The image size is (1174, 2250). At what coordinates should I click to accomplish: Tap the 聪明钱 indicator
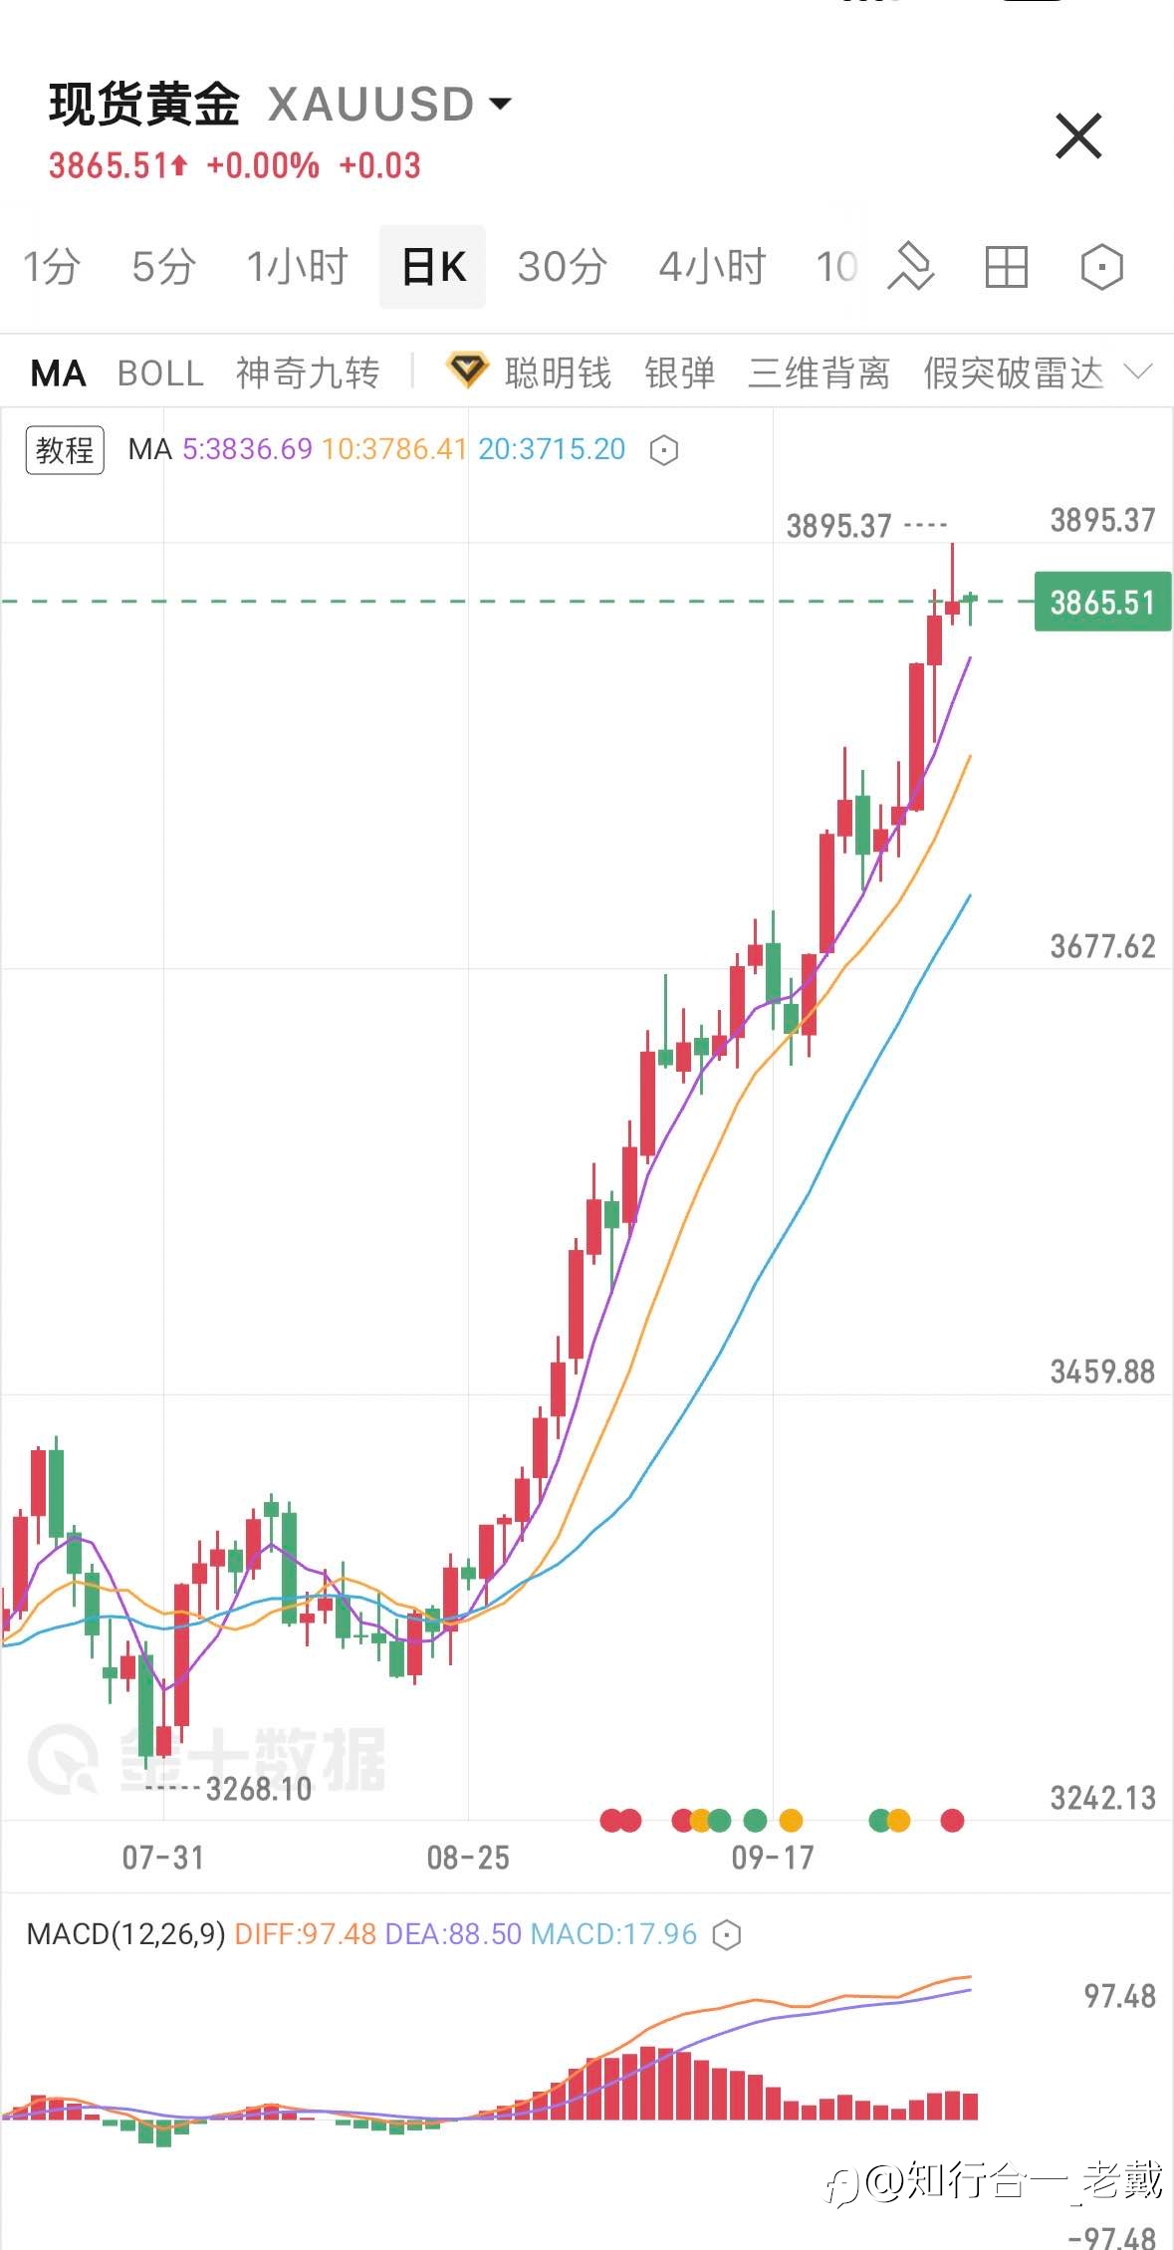coord(558,374)
